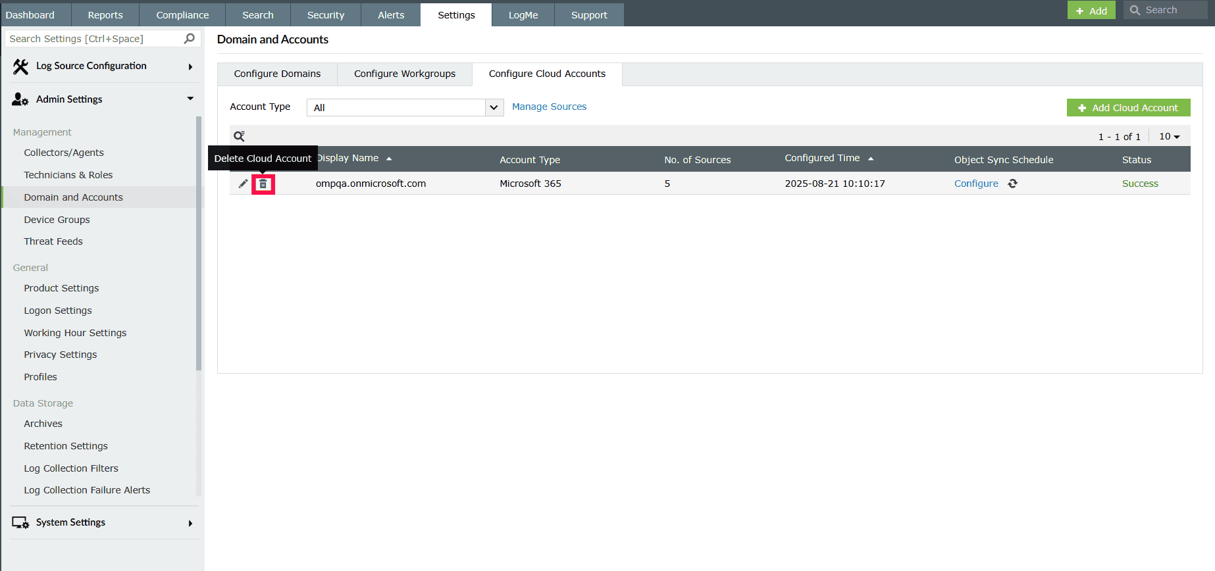Open Log Collection Failure Alerts
Screen dimensions: 1215x571
click(87, 490)
